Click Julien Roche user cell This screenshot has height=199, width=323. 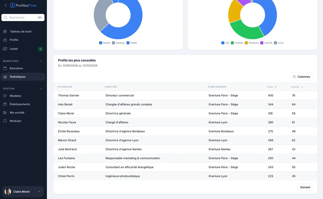[66, 167]
